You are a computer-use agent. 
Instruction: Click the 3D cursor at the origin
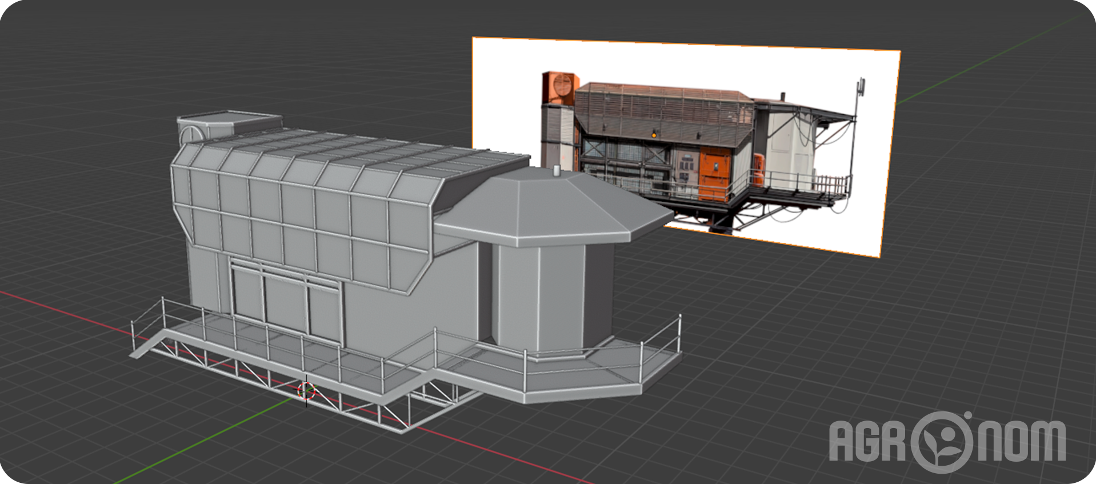tap(307, 391)
